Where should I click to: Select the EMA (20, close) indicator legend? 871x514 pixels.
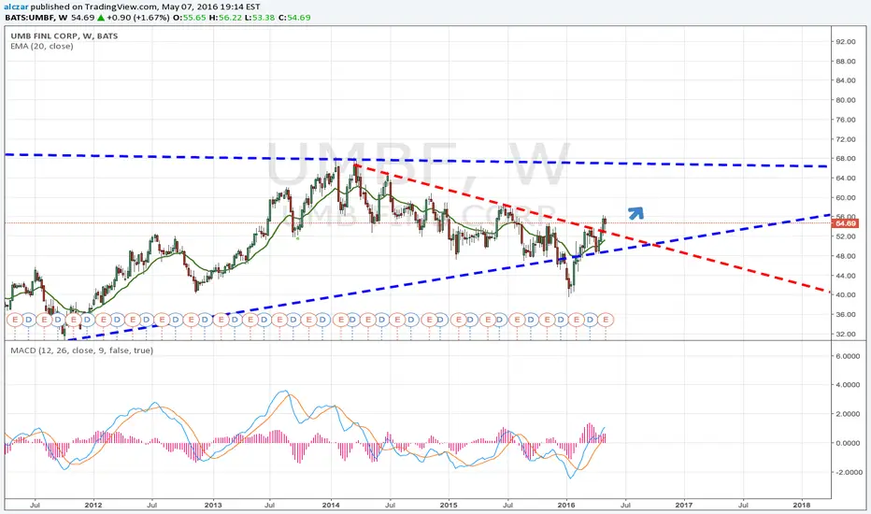click(x=42, y=46)
